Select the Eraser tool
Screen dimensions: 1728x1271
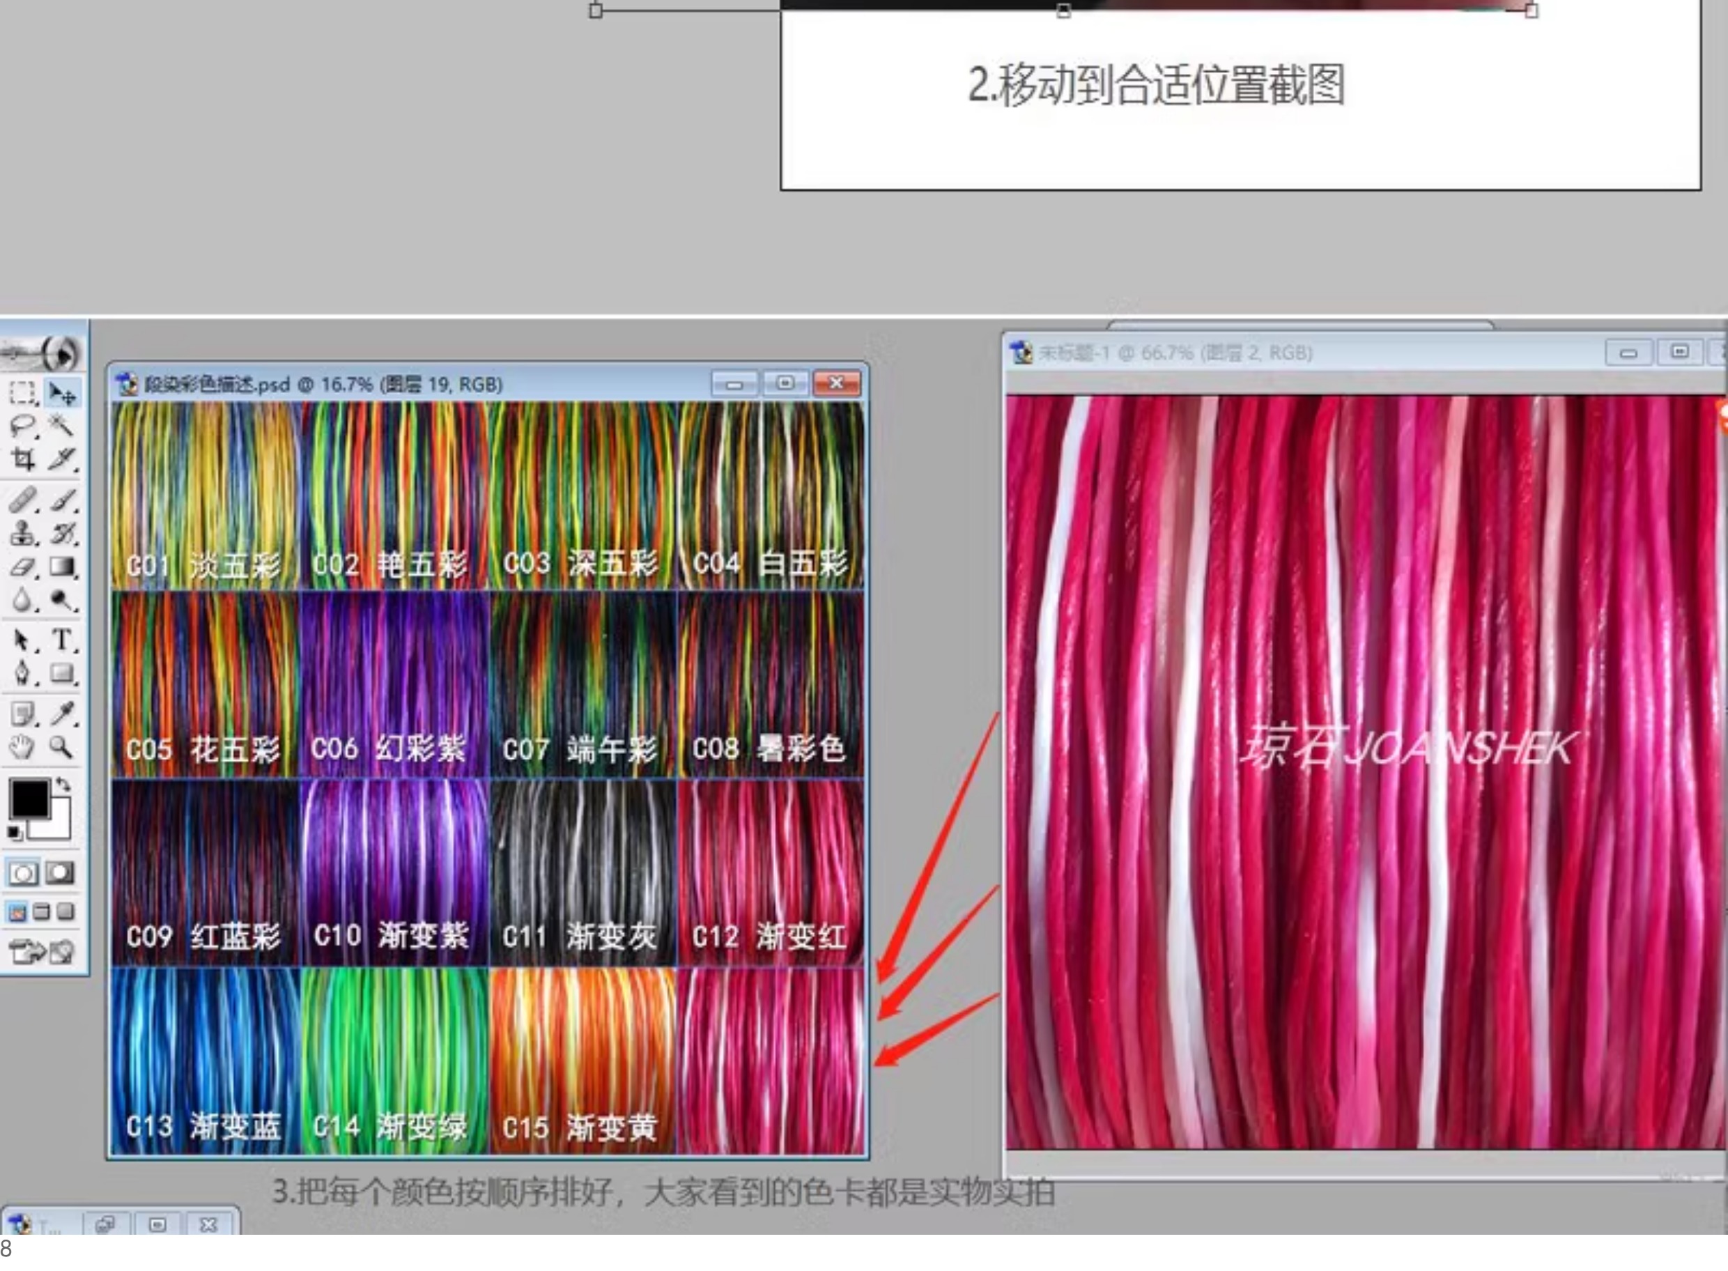[x=22, y=567]
